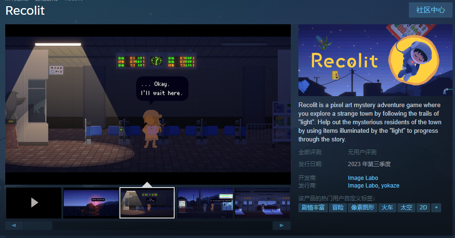Open publisher yokaze link
This screenshot has width=455, height=238.
coord(390,186)
